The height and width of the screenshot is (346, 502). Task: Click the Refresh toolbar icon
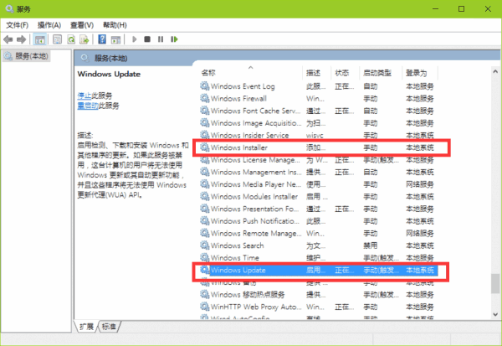point(72,39)
